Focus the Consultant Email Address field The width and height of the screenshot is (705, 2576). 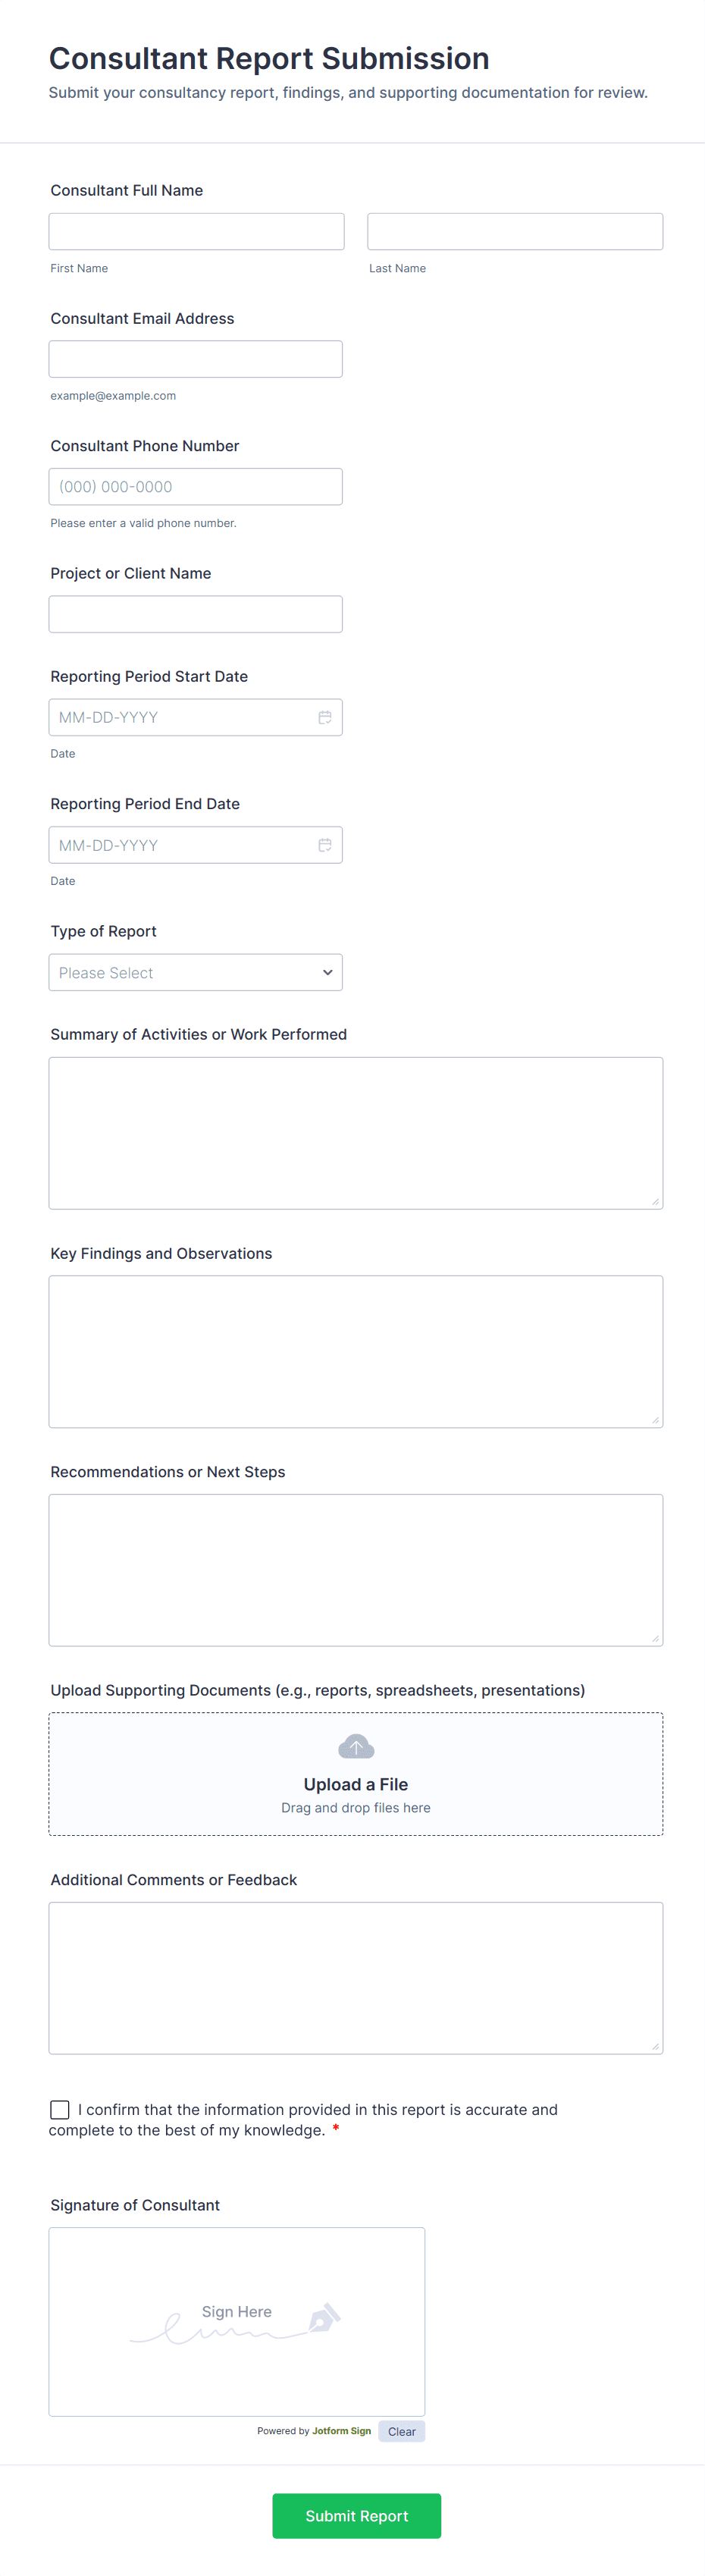tap(195, 358)
